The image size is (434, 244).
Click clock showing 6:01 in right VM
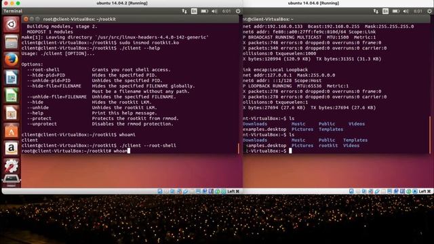(x=418, y=11)
